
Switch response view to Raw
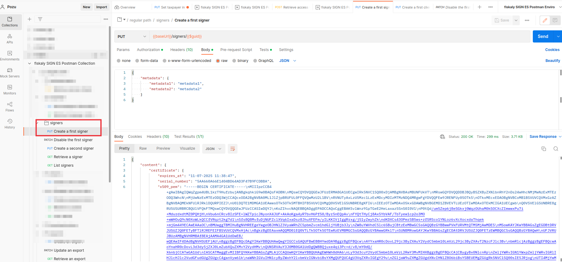pyautogui.click(x=143, y=148)
